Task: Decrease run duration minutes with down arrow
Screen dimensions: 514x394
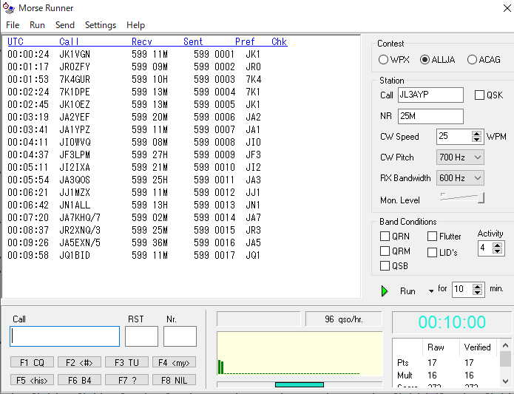Action: point(477,292)
